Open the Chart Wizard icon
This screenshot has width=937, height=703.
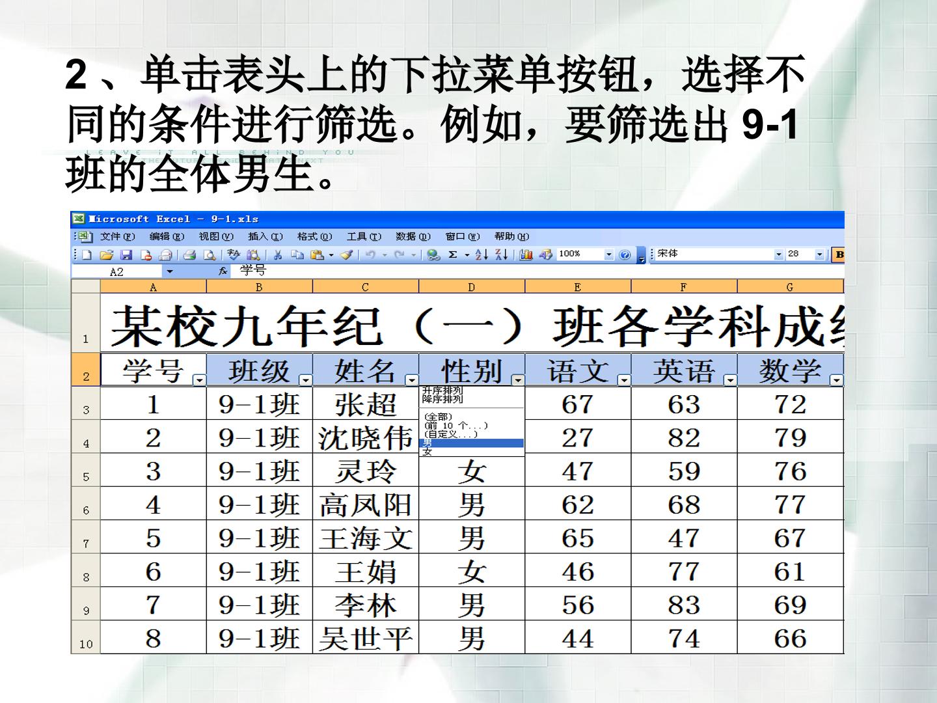(x=526, y=255)
